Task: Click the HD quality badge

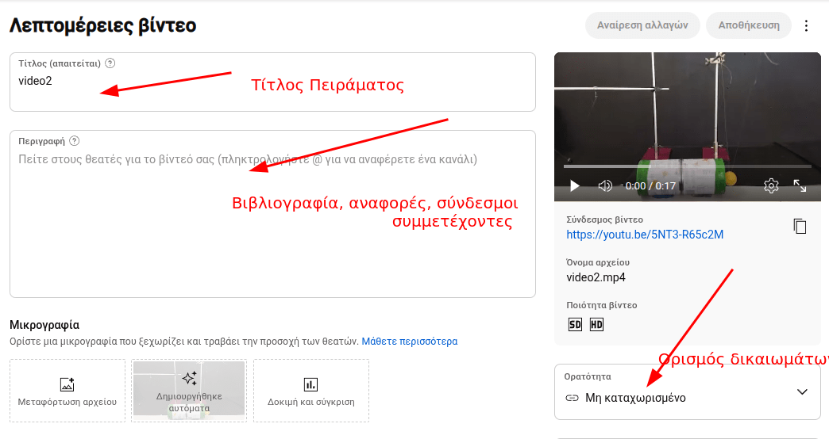Action: pos(596,324)
